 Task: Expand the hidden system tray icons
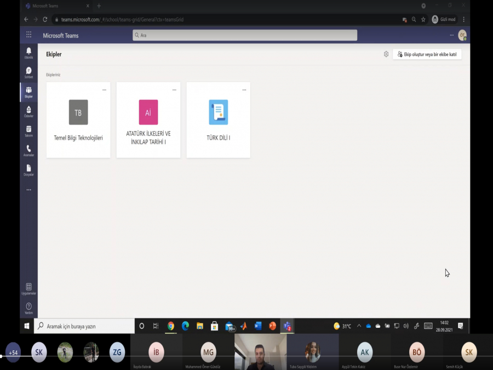point(359,326)
